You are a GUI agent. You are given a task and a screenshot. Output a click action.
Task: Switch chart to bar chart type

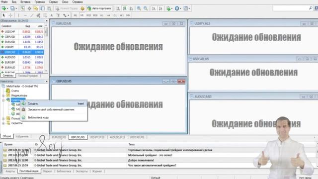(x=118, y=8)
